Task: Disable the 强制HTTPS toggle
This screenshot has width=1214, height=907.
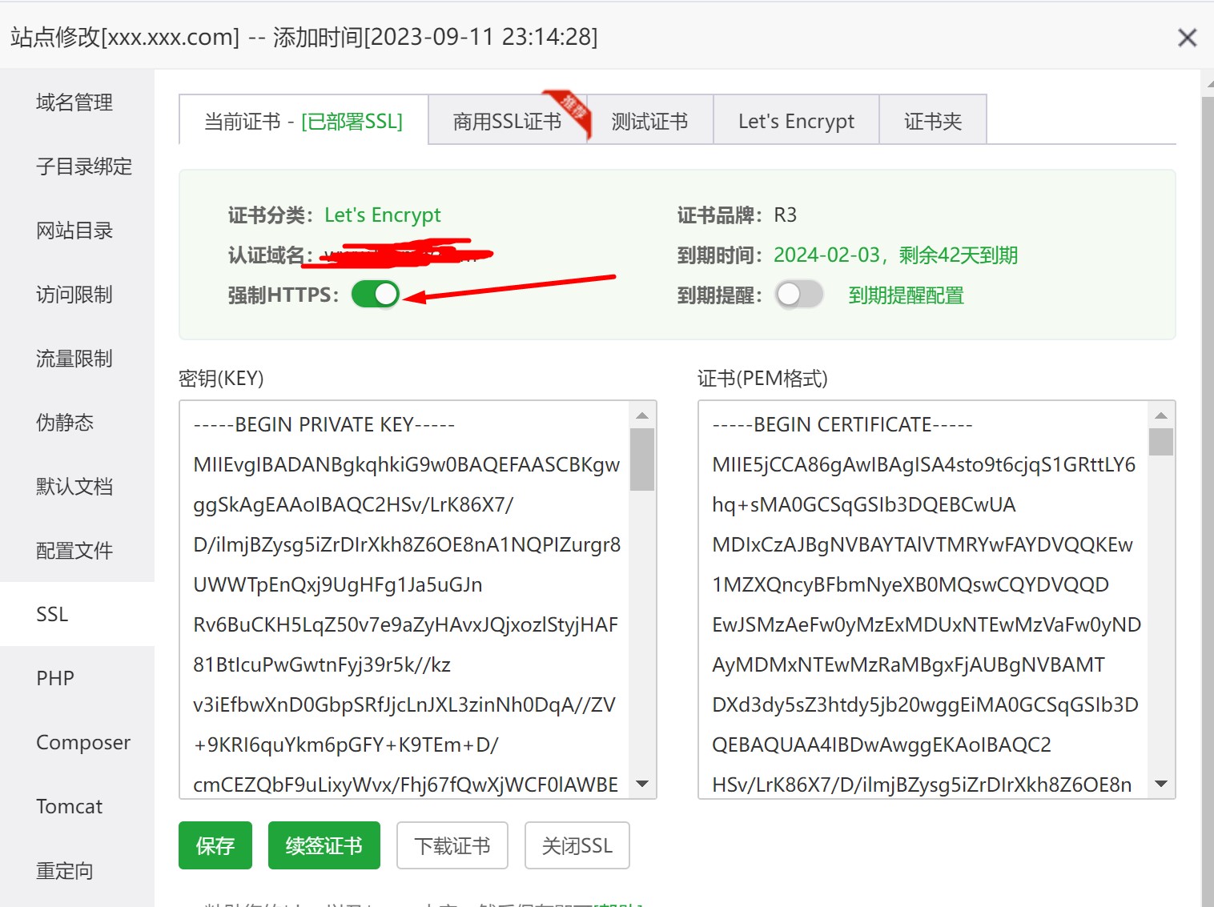Action: (x=375, y=295)
